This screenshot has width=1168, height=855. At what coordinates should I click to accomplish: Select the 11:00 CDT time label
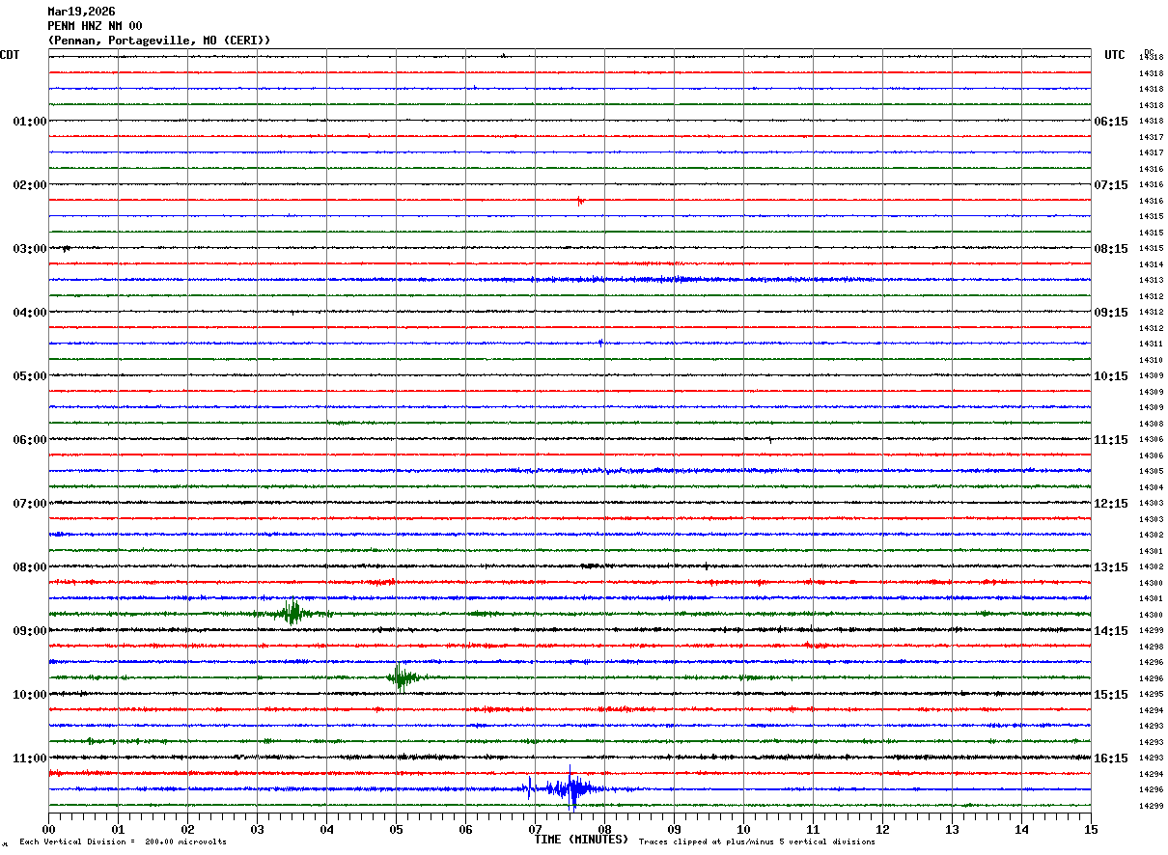coord(30,758)
